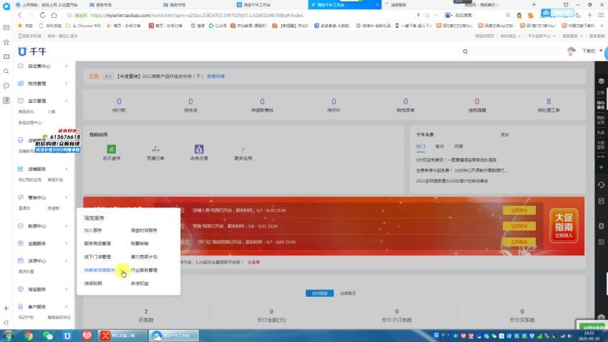Screen dimensions: 608x342
Task: Click the 客户服务 sidebar icon
Action: (21, 306)
